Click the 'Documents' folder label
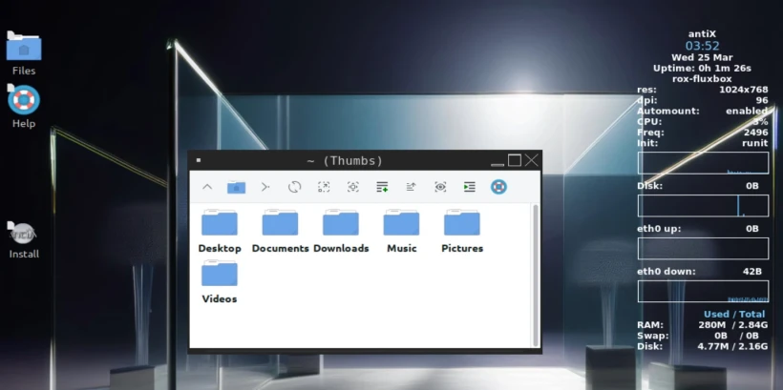Viewport: 783px width, 390px height. [280, 248]
